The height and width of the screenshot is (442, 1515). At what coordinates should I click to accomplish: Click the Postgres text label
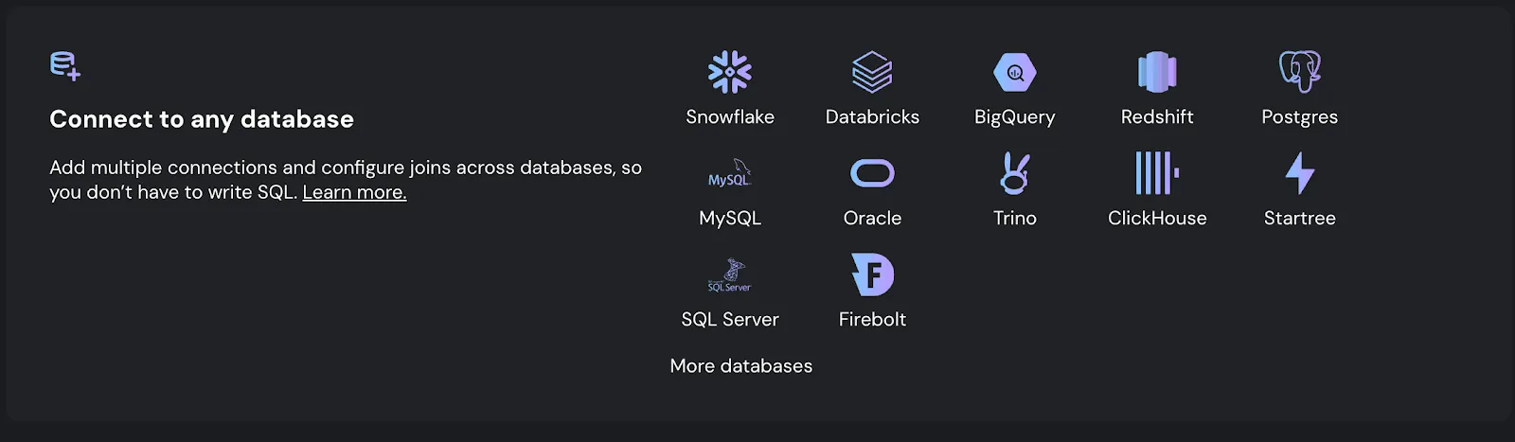1300,116
